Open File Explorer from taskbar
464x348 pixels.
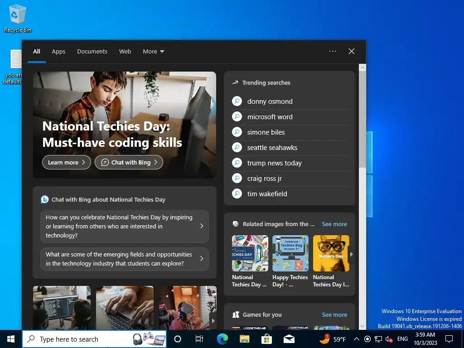coord(244,339)
